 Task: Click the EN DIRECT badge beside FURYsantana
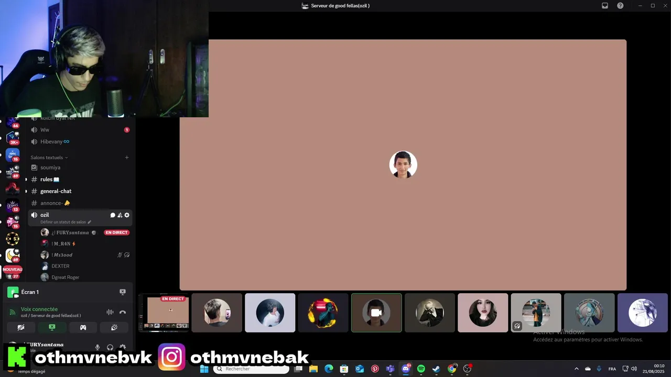tap(116, 232)
